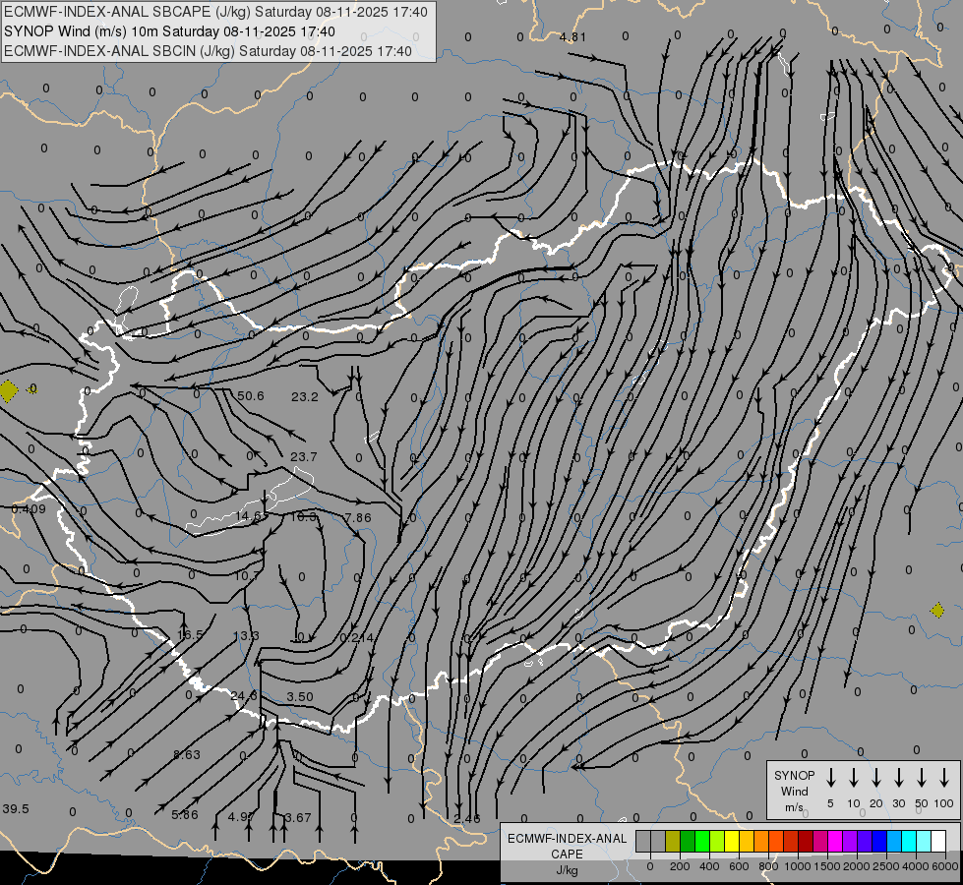Click the 1500 tick label in CAPE legend
Viewport: 963px width, 885px height.
click(827, 866)
